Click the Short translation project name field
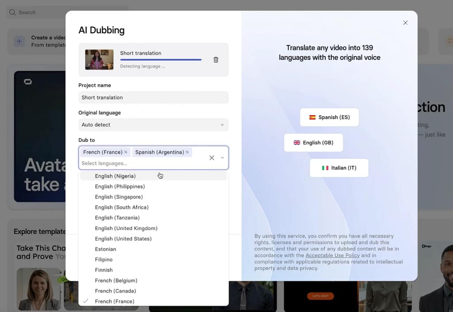The image size is (453, 312). [153, 97]
